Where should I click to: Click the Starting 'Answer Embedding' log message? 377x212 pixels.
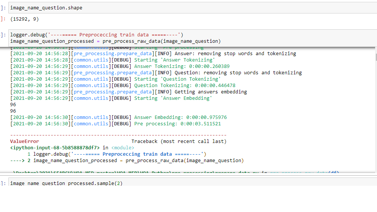(173, 98)
